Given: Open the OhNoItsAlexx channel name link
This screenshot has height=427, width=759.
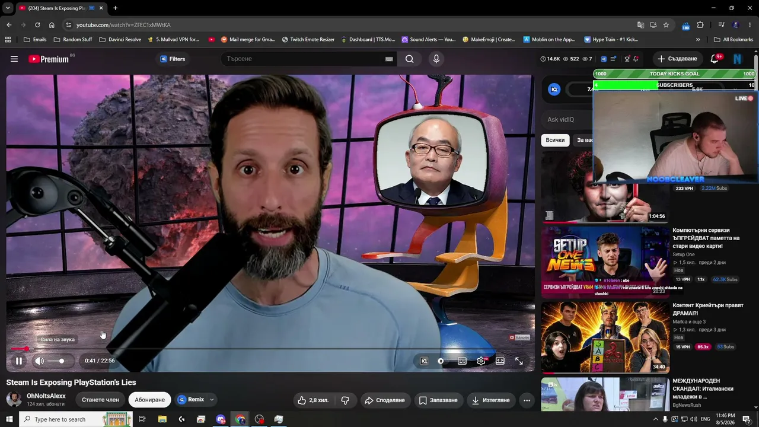Looking at the screenshot, I should point(46,396).
